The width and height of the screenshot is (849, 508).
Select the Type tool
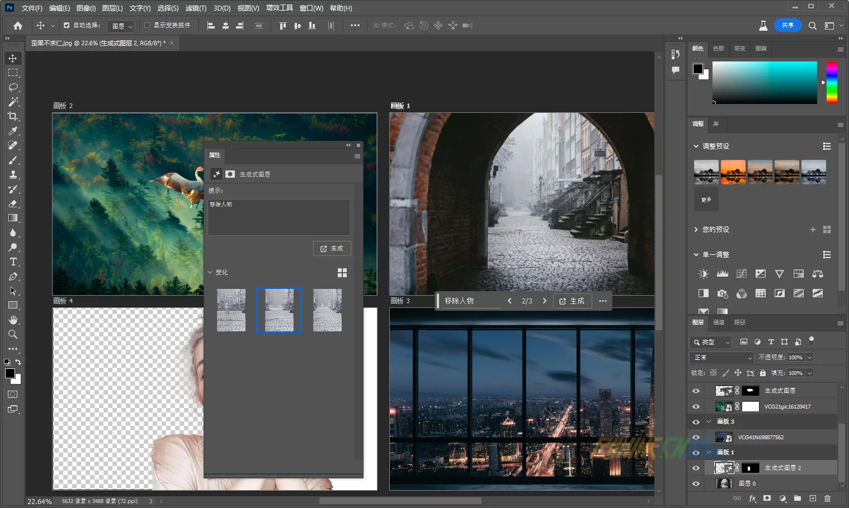coord(13,262)
